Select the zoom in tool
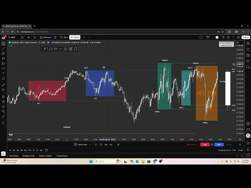Image resolution: width=251 pixels, height=188 pixels. tap(4, 90)
